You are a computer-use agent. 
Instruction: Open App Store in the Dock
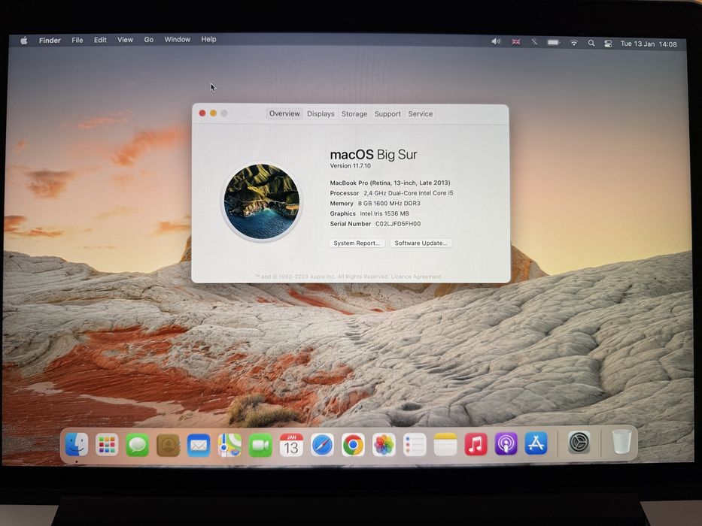536,443
